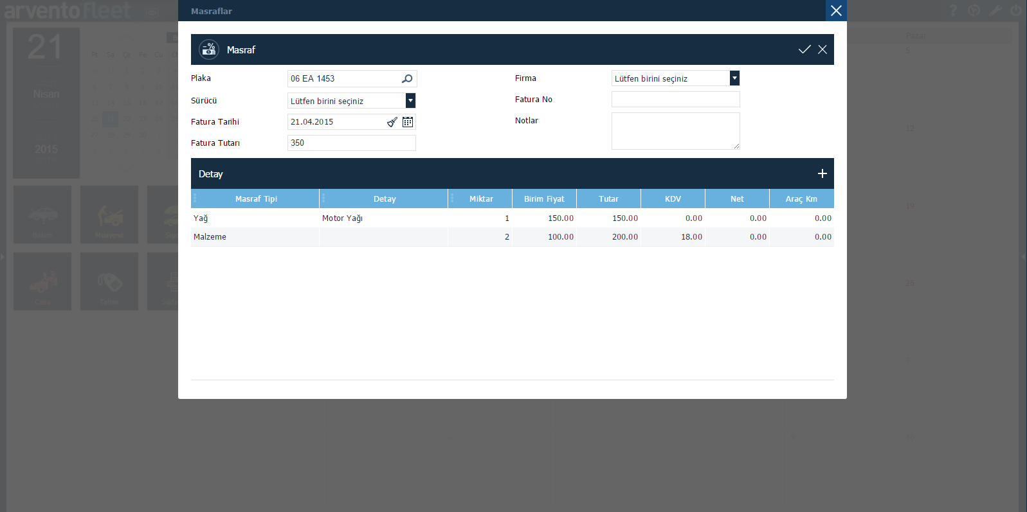
Task: Click the Masraf header percent icon
Action: tap(209, 49)
